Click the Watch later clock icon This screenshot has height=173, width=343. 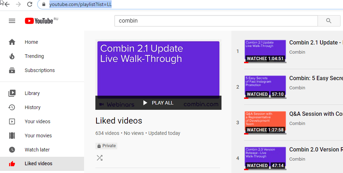[x=12, y=150]
